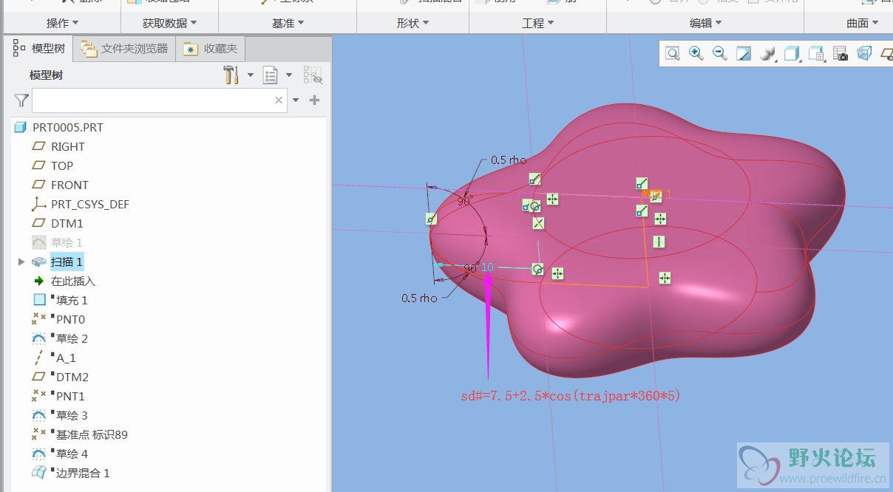This screenshot has height=492, width=893.
Task: Select 草绘 3 in model tree
Action: (72, 415)
